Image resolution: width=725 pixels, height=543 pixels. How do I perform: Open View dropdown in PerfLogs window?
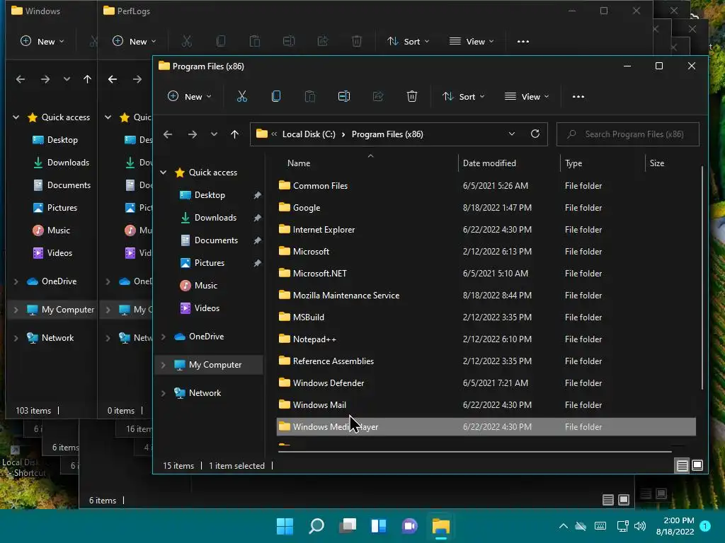[x=472, y=42]
